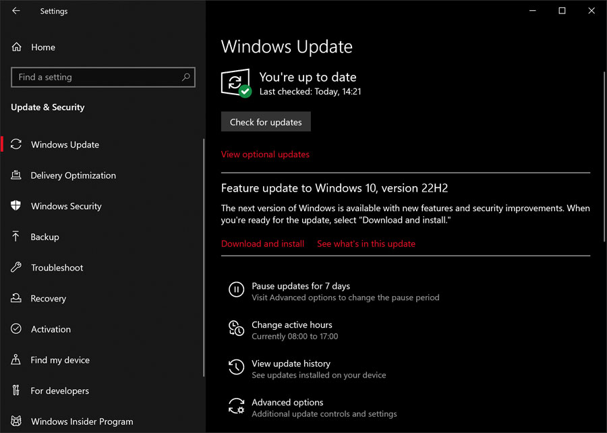This screenshot has width=607, height=433.
Task: Minimize the Settings window
Action: pyautogui.click(x=533, y=11)
